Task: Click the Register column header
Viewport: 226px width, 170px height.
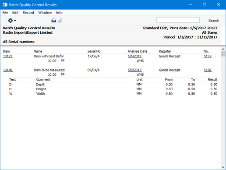Action: [165, 51]
